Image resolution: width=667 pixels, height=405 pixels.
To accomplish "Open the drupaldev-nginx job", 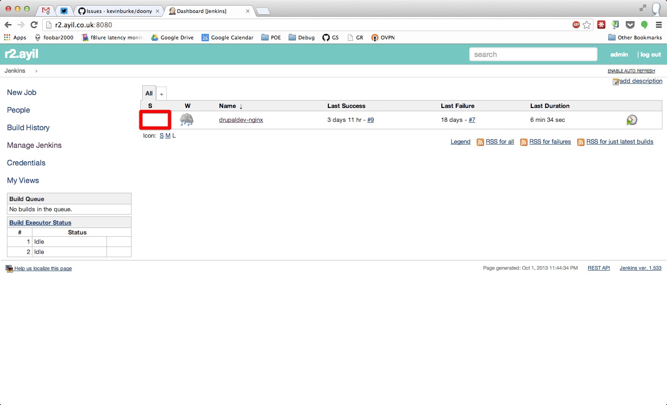I will click(x=241, y=120).
